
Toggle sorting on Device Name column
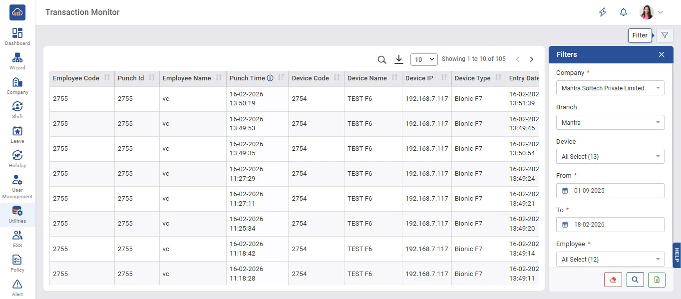coord(394,78)
